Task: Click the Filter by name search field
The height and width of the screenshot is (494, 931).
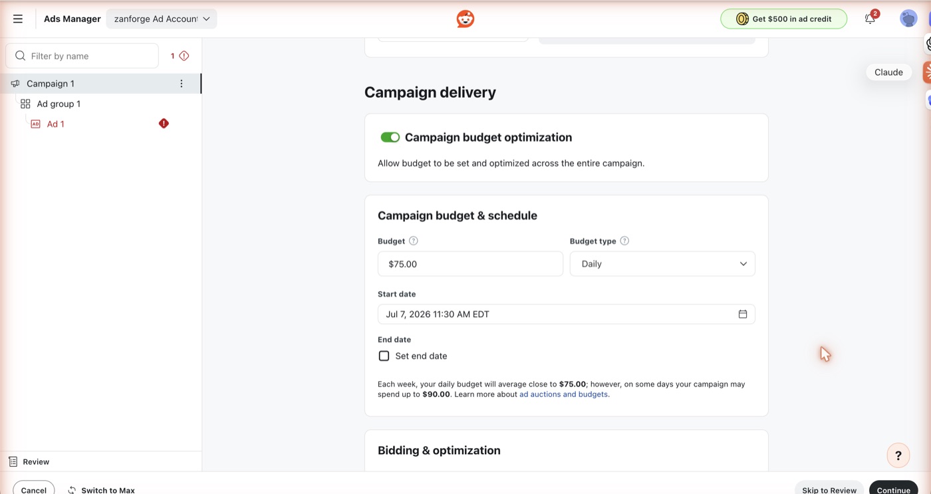Action: click(82, 56)
